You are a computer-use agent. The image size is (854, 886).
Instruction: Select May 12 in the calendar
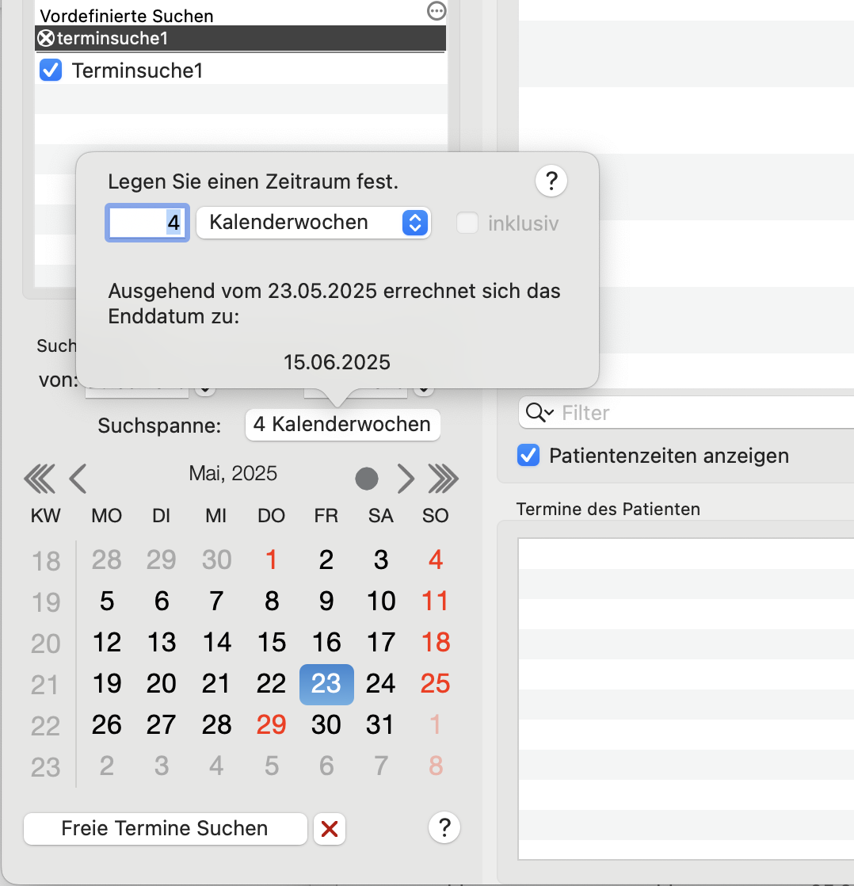tap(107, 643)
